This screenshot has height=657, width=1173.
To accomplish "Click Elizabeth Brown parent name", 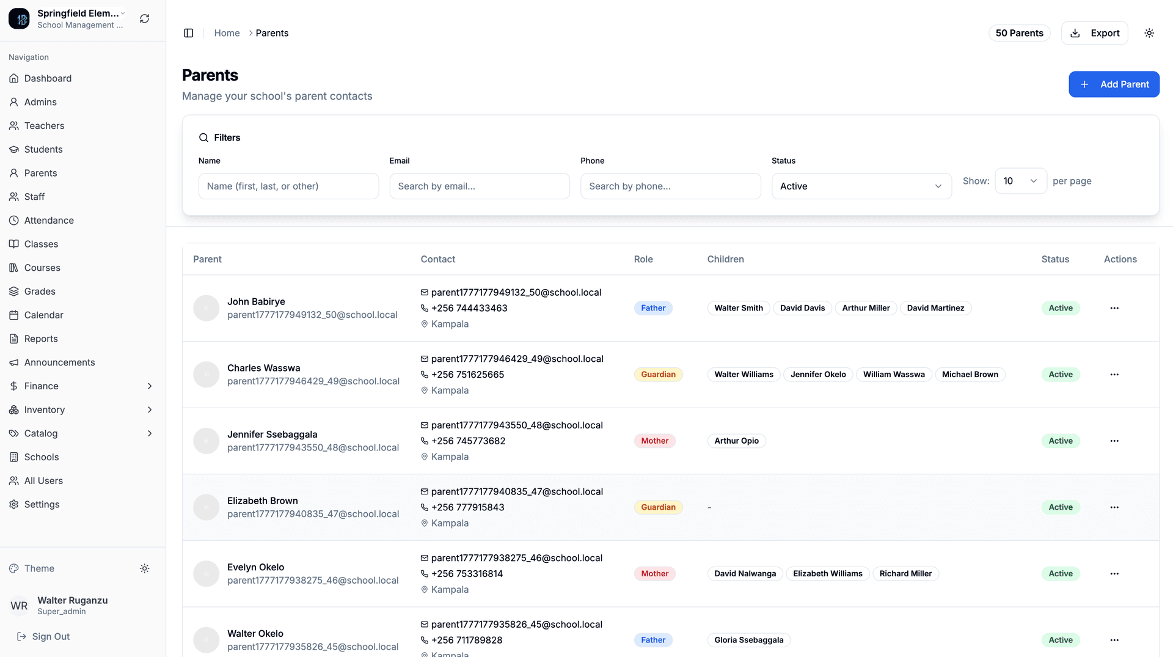I will pos(263,501).
